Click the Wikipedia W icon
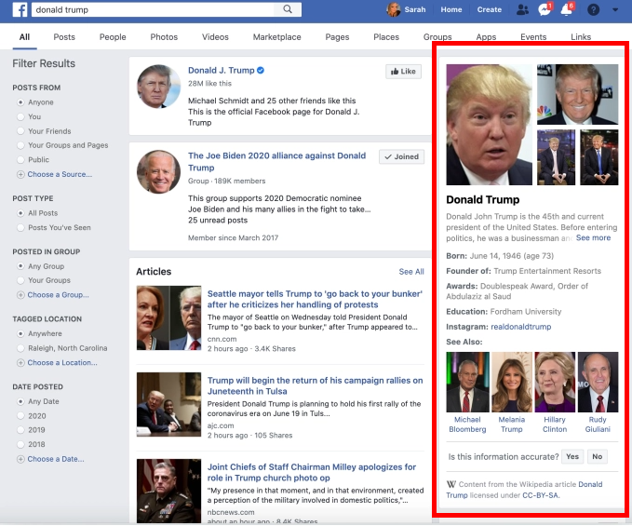The height and width of the screenshot is (526, 632). 451,484
